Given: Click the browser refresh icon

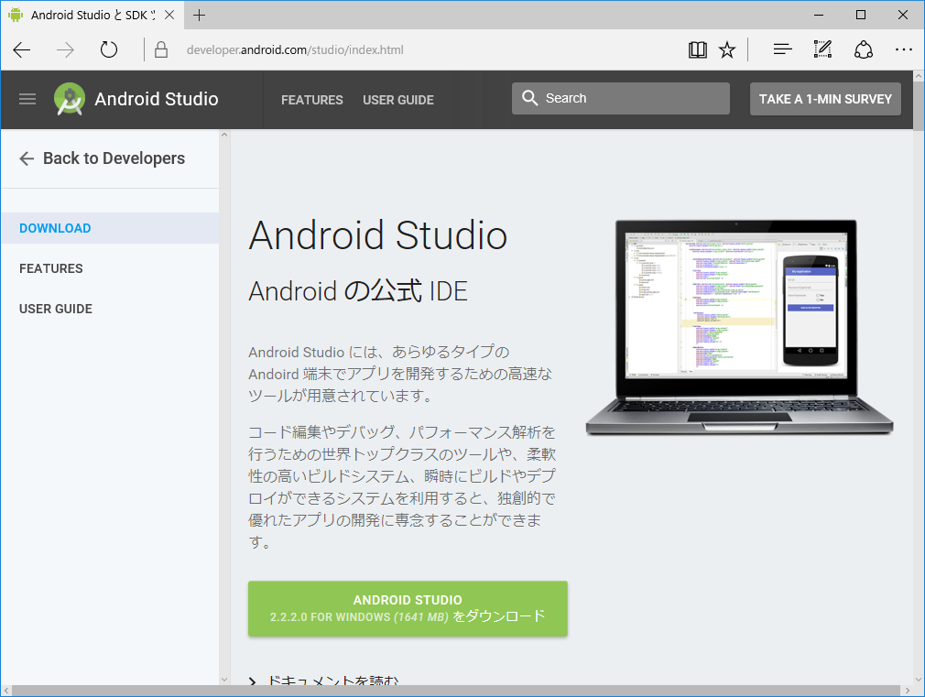Looking at the screenshot, I should click(109, 50).
